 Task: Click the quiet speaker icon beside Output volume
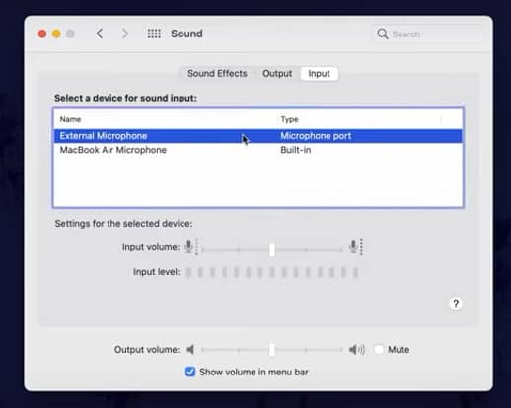click(190, 349)
